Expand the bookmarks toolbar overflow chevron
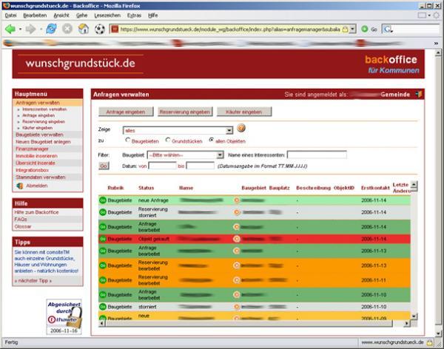 (436, 44)
